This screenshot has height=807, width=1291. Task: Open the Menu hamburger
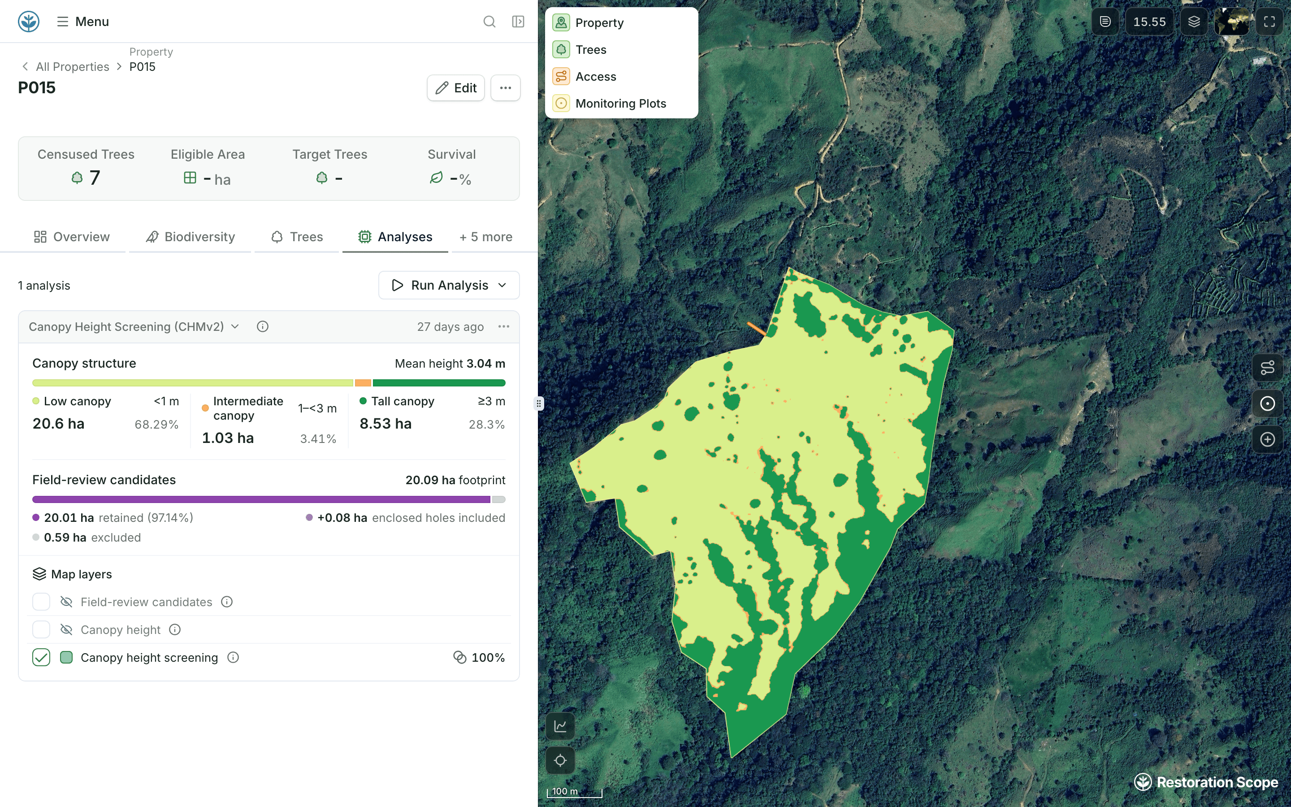[x=82, y=22]
